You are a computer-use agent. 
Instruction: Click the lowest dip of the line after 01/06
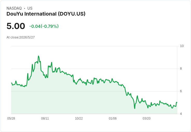click(135, 108)
